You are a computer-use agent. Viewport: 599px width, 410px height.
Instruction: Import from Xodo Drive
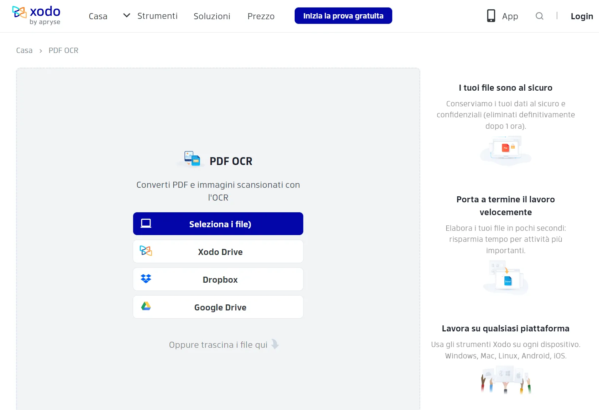click(218, 251)
